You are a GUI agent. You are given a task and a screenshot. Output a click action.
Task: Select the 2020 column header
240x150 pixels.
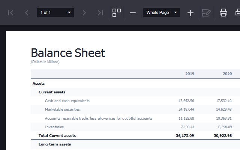[227, 74]
